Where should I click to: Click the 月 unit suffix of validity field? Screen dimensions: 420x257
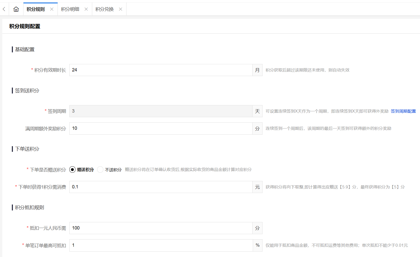[x=257, y=70]
